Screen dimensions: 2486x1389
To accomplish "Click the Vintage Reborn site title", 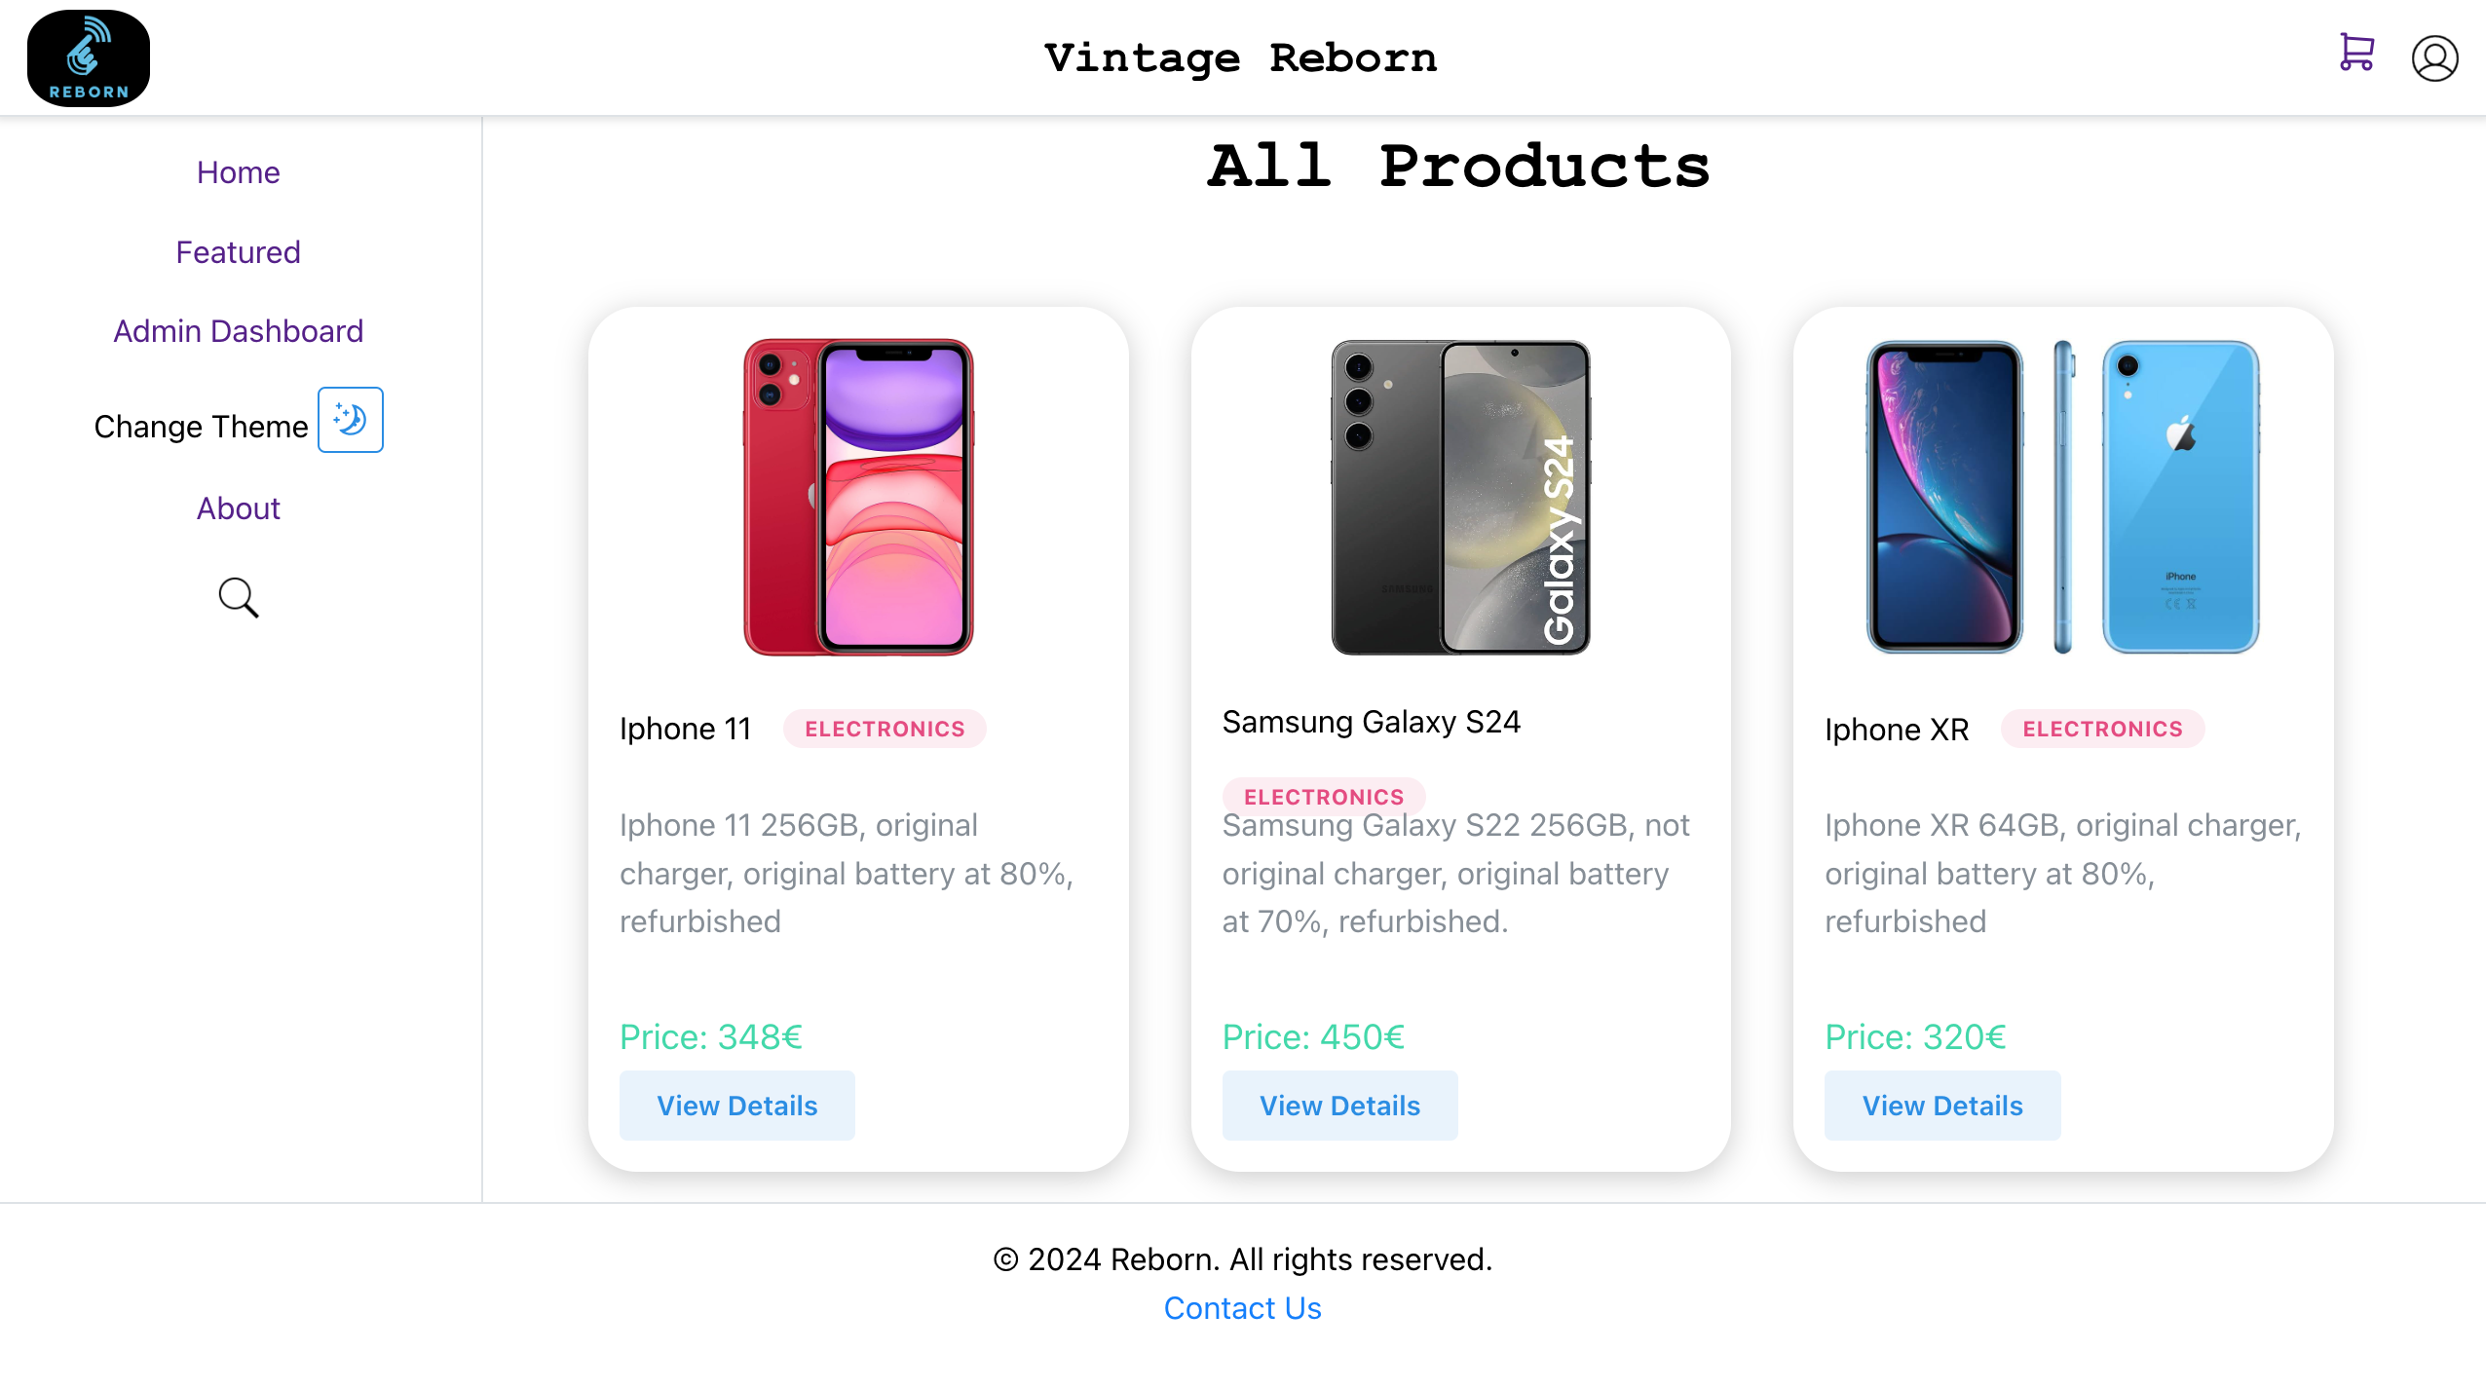I will [x=1241, y=58].
